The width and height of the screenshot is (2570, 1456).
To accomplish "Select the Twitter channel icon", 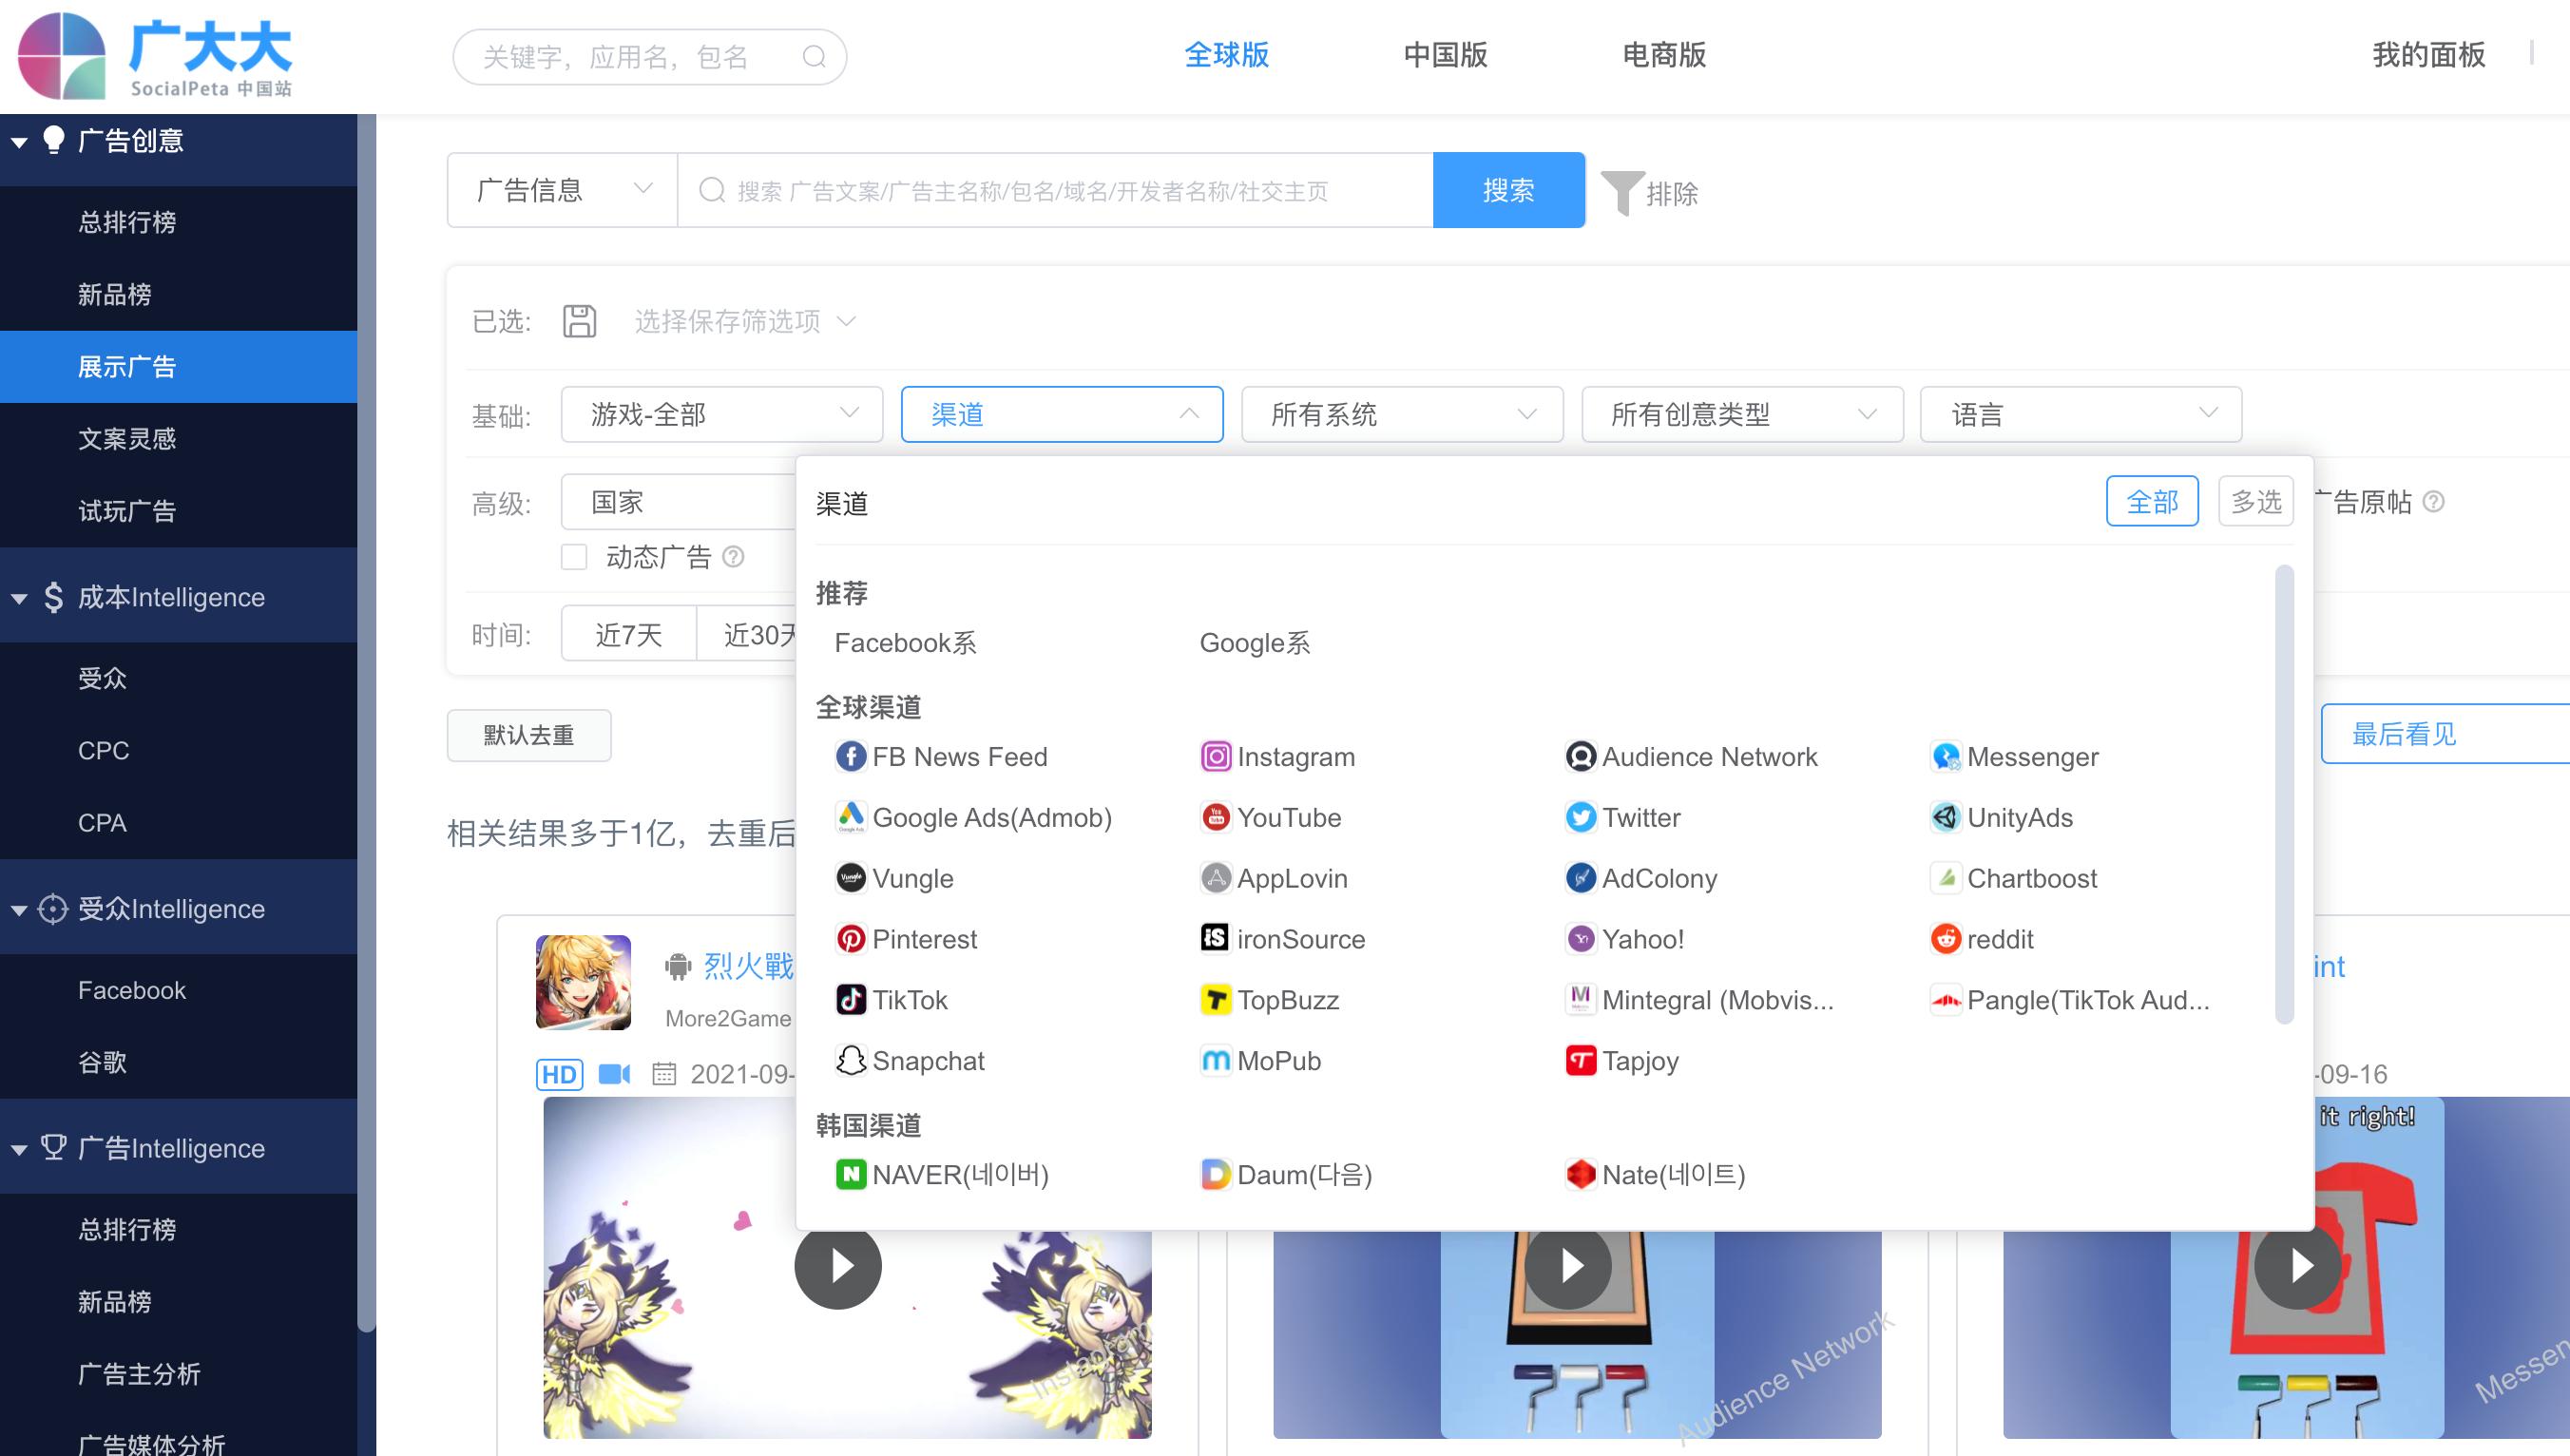I will point(1580,818).
